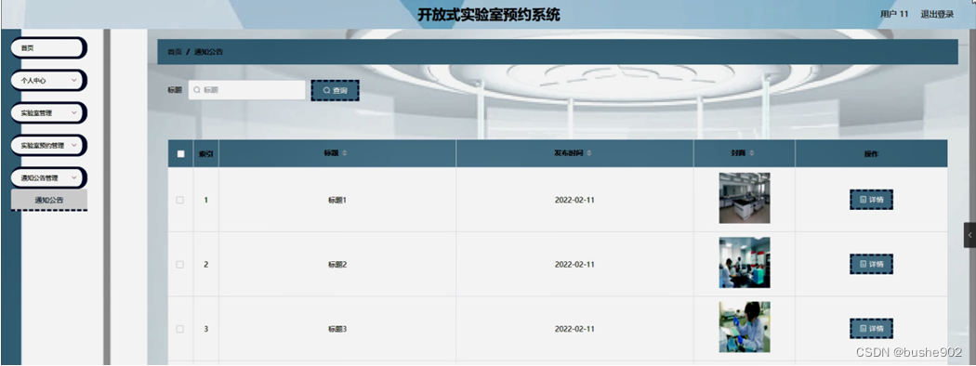Click the 标题1 title cell
The image size is (976, 366).
pyautogui.click(x=337, y=201)
